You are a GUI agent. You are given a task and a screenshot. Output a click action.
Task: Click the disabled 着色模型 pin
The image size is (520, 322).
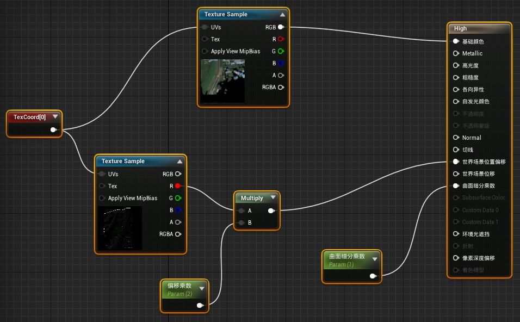coord(456,270)
